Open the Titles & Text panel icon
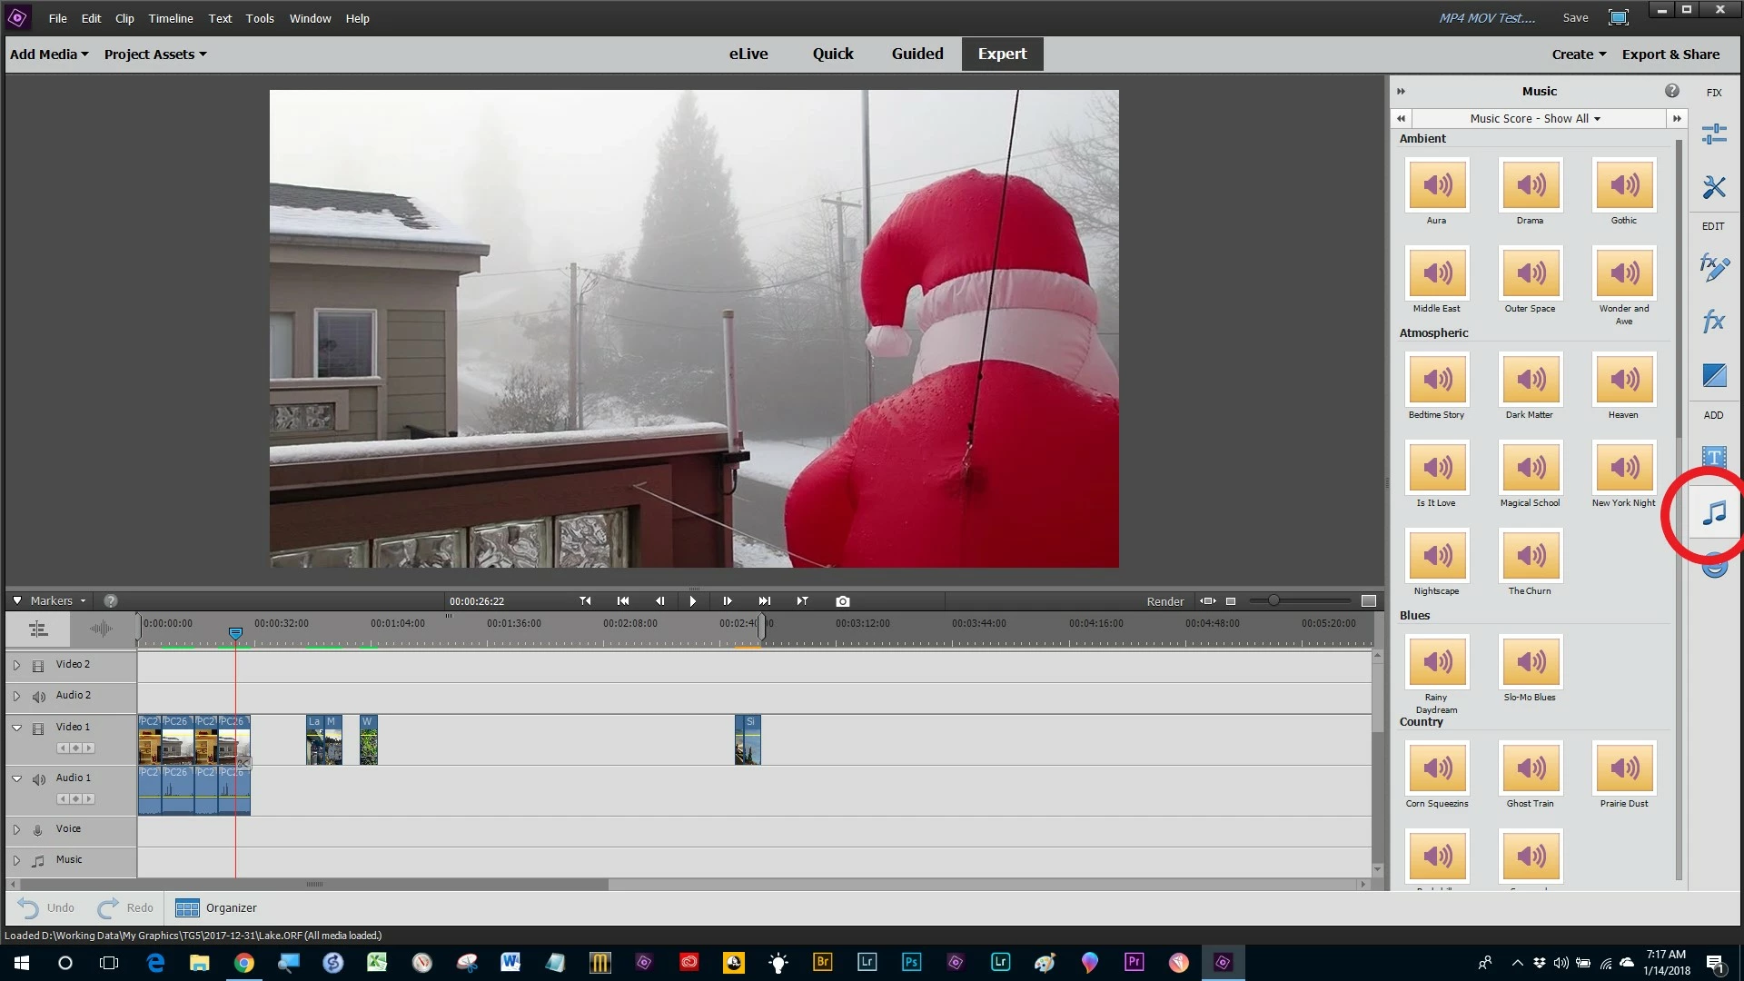 click(x=1713, y=457)
